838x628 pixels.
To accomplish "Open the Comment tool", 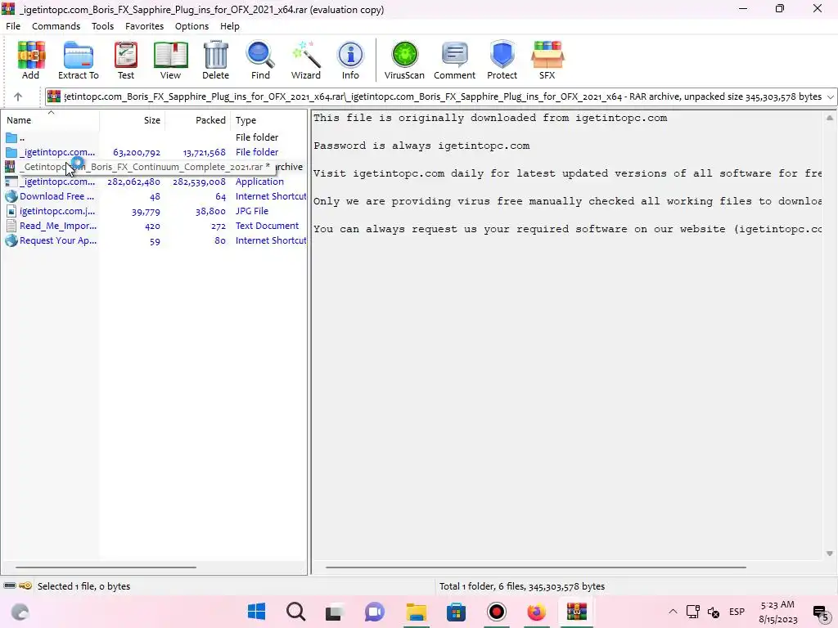I will coord(454,61).
